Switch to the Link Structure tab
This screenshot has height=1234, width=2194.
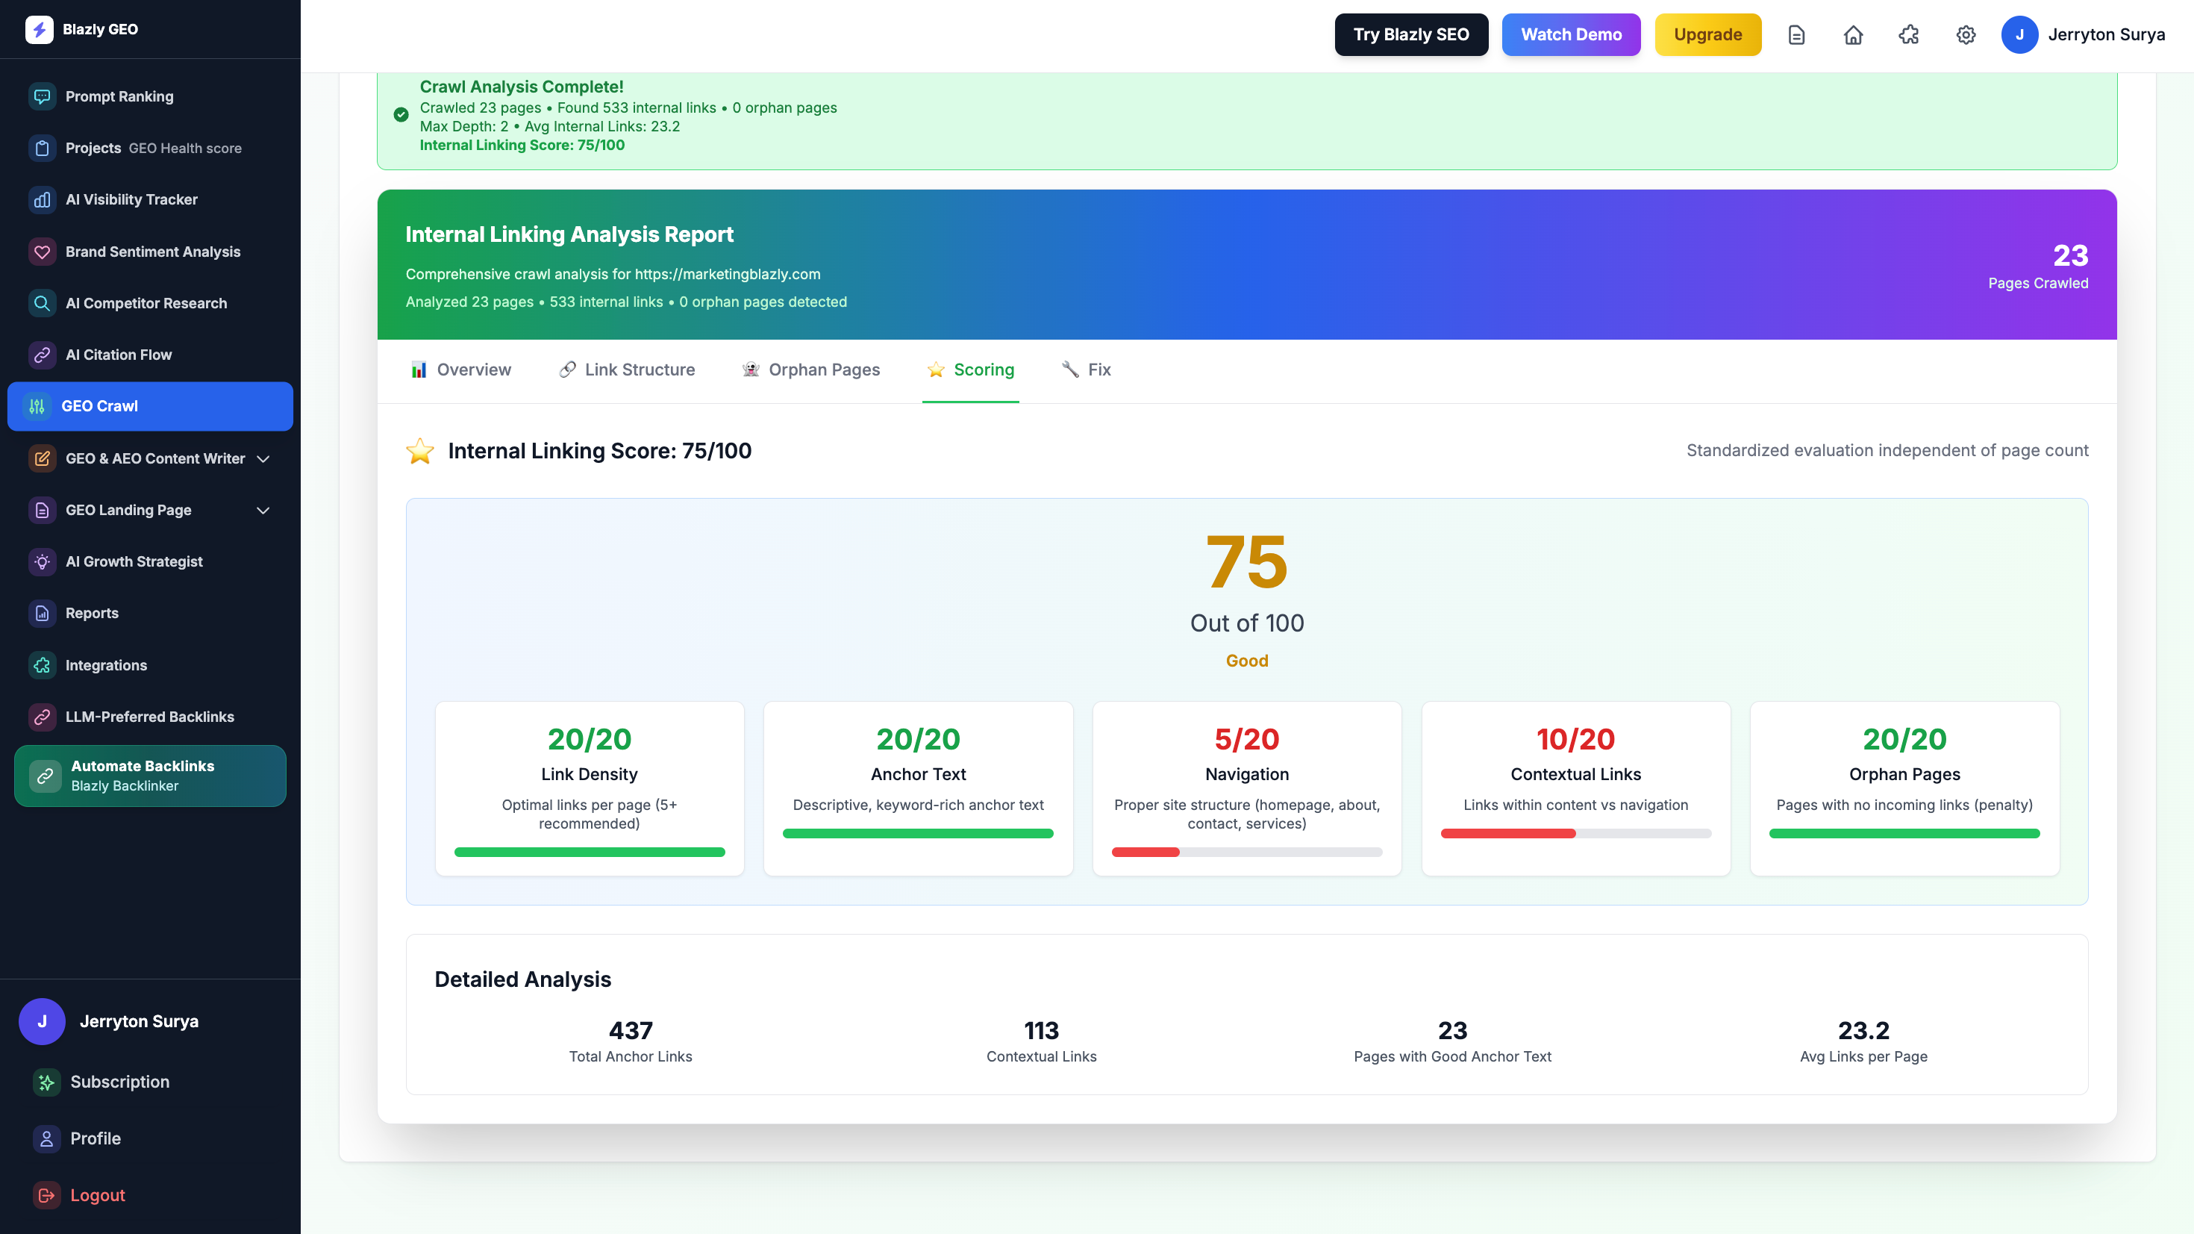point(627,370)
